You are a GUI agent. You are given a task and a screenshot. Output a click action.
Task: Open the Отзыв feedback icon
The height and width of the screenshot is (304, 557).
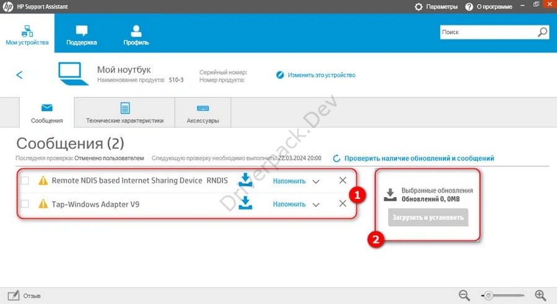click(14, 295)
